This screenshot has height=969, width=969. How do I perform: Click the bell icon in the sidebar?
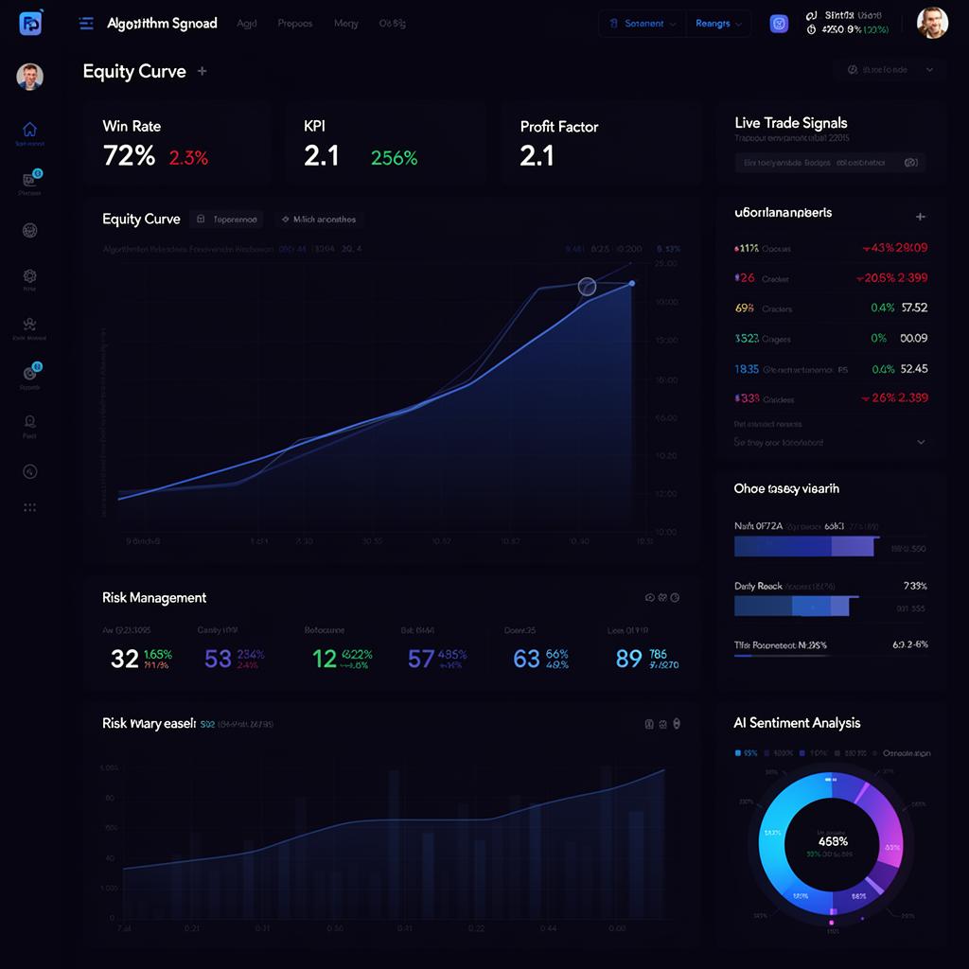point(29,421)
